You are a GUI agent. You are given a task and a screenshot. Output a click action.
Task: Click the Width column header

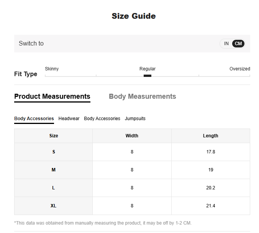[132, 136]
